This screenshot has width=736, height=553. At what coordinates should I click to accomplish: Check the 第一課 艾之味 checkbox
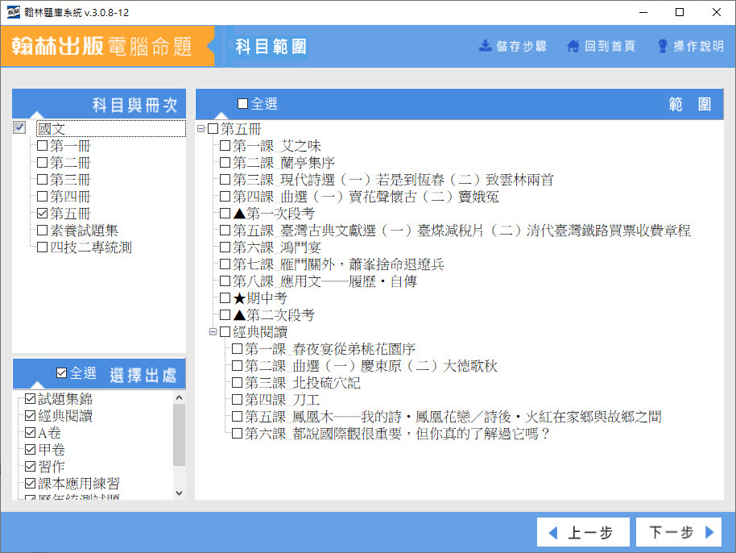click(225, 146)
